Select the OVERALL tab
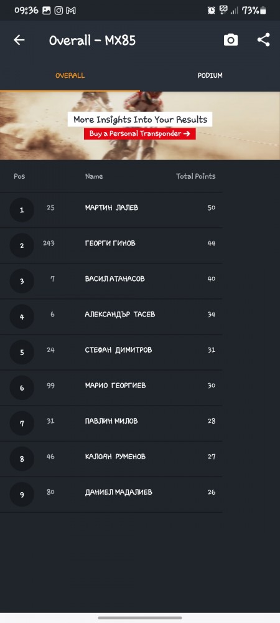The image size is (280, 623). pos(70,75)
